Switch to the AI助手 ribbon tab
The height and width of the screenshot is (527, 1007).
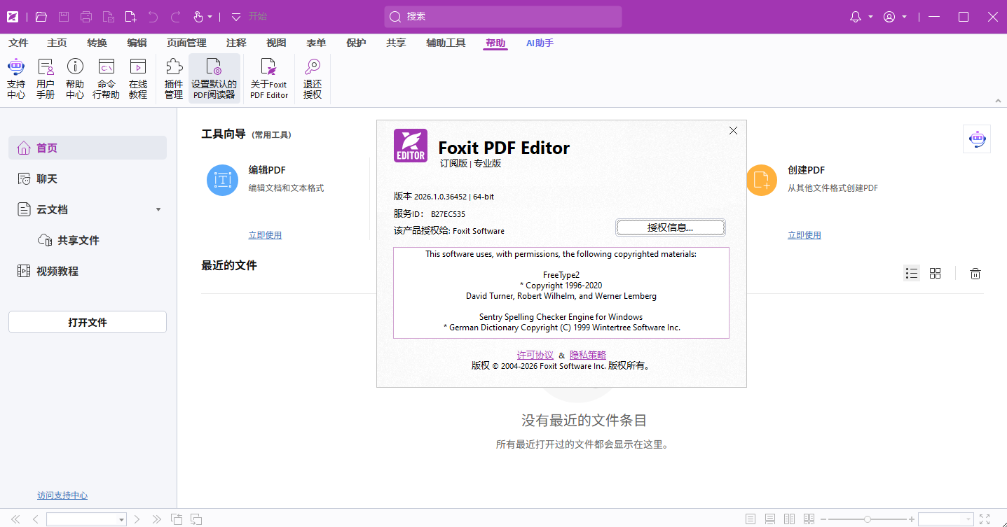[539, 43]
